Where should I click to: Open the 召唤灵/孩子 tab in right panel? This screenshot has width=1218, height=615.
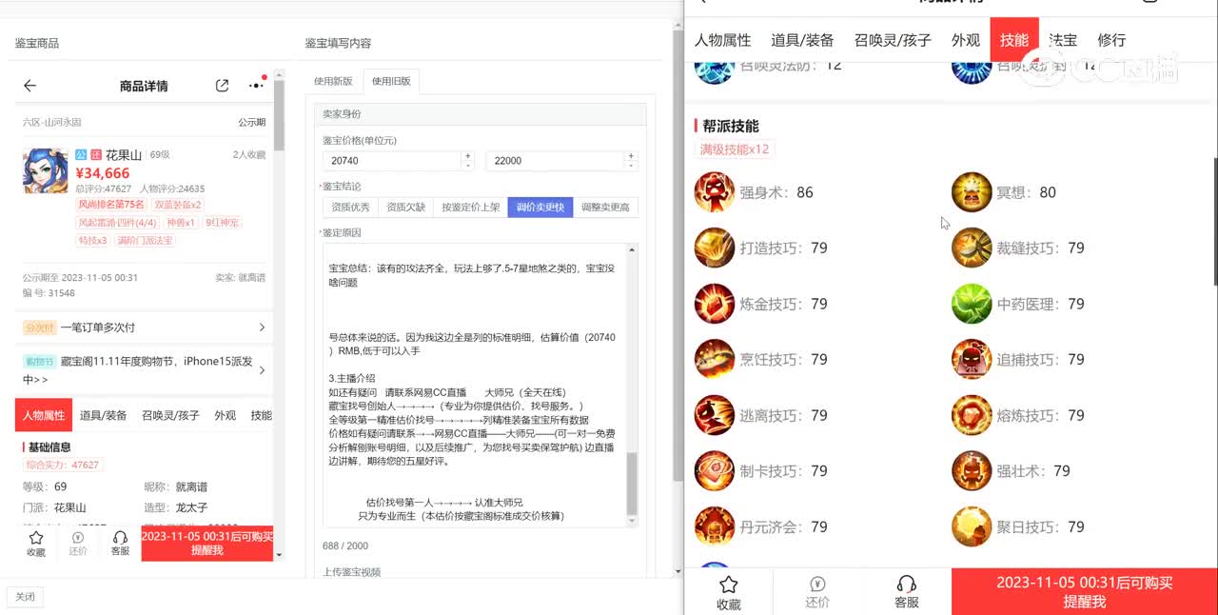892,40
